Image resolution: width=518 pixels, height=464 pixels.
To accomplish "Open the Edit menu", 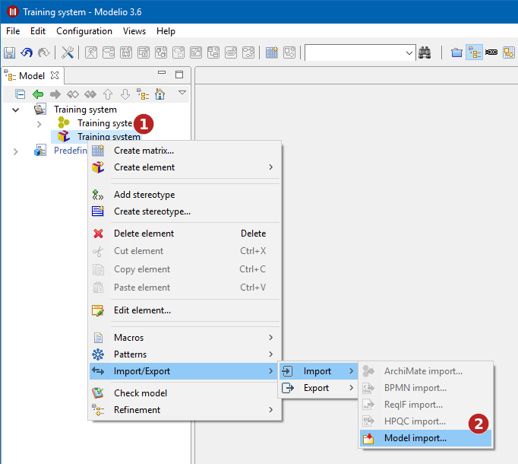I will coord(38,31).
